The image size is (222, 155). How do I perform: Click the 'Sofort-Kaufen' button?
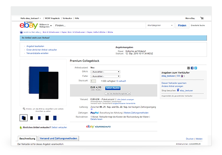[113, 88]
